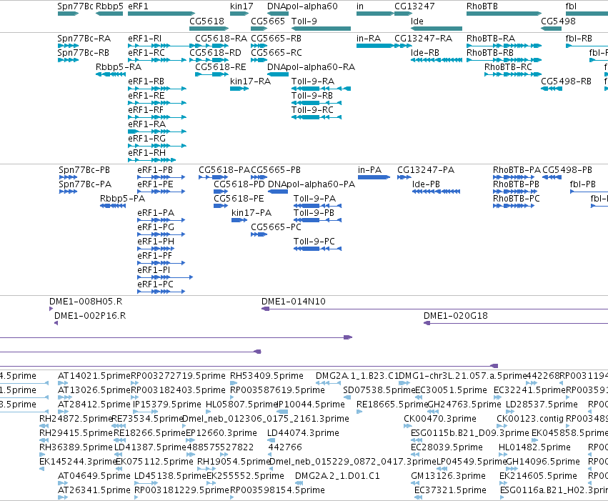Click cDNA DMG2A.2_1.D01.C1
The width and height of the screenshot is (608, 501).
(337, 476)
